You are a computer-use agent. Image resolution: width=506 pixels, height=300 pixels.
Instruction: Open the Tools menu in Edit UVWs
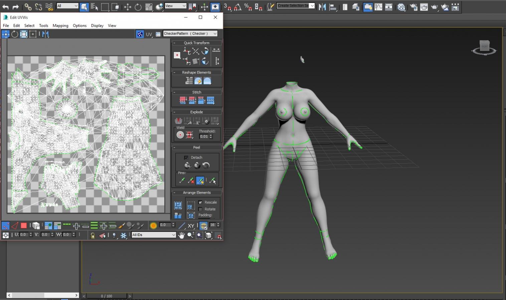pyautogui.click(x=43, y=26)
